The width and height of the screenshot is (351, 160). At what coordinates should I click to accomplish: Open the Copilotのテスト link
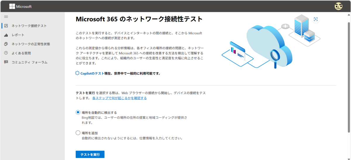[92, 74]
